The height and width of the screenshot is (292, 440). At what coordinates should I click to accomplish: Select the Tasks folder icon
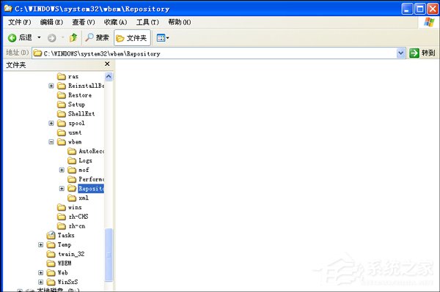click(x=51, y=235)
